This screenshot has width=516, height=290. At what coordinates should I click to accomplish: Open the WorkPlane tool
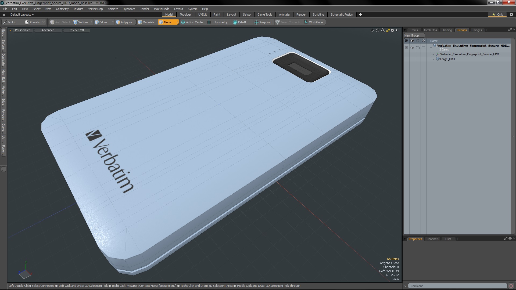[313, 22]
